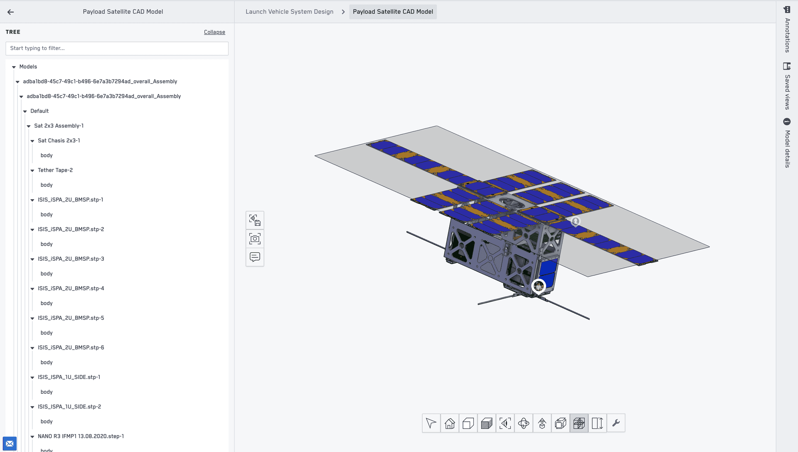
Task: Collapse the ISIS_iSPA_2U_BMSP.stp-5 node
Action: pos(32,318)
